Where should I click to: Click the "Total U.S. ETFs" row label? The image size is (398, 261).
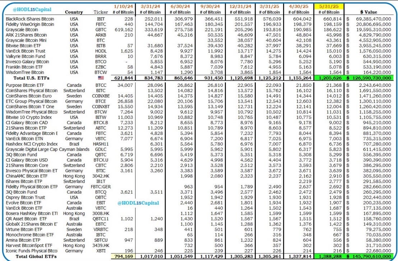32,78
